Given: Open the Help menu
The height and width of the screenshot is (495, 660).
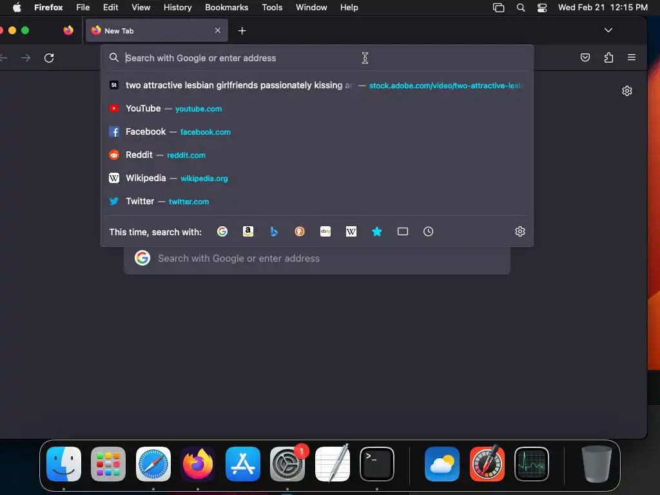Looking at the screenshot, I should (349, 8).
